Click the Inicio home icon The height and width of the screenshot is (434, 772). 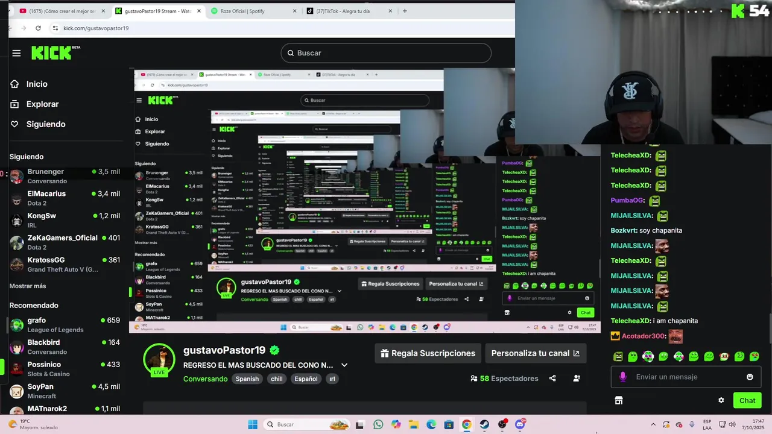pyautogui.click(x=14, y=84)
